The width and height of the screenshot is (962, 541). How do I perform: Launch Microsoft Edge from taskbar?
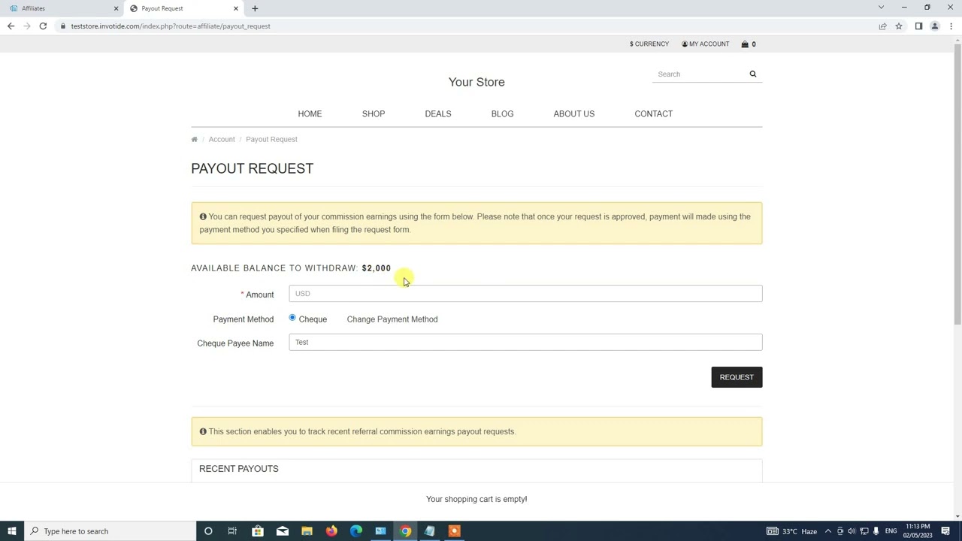tap(356, 531)
